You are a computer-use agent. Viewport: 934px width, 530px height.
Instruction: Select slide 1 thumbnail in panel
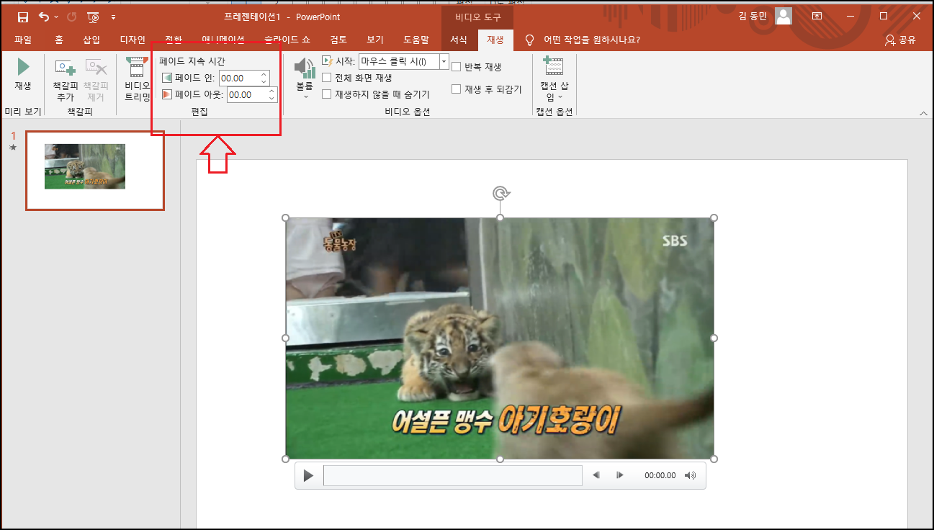[x=95, y=171]
